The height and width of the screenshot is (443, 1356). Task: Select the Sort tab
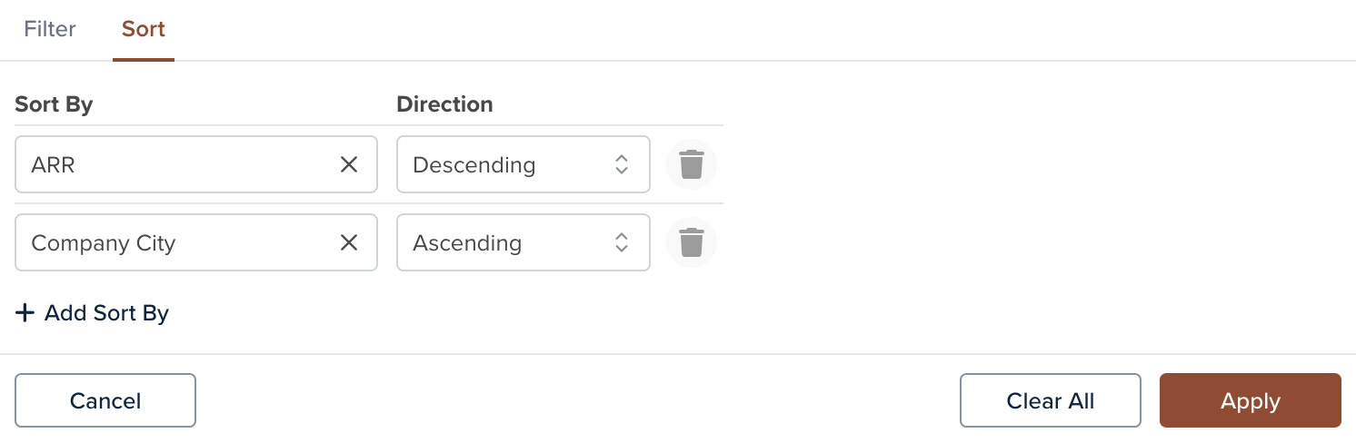coord(144,29)
